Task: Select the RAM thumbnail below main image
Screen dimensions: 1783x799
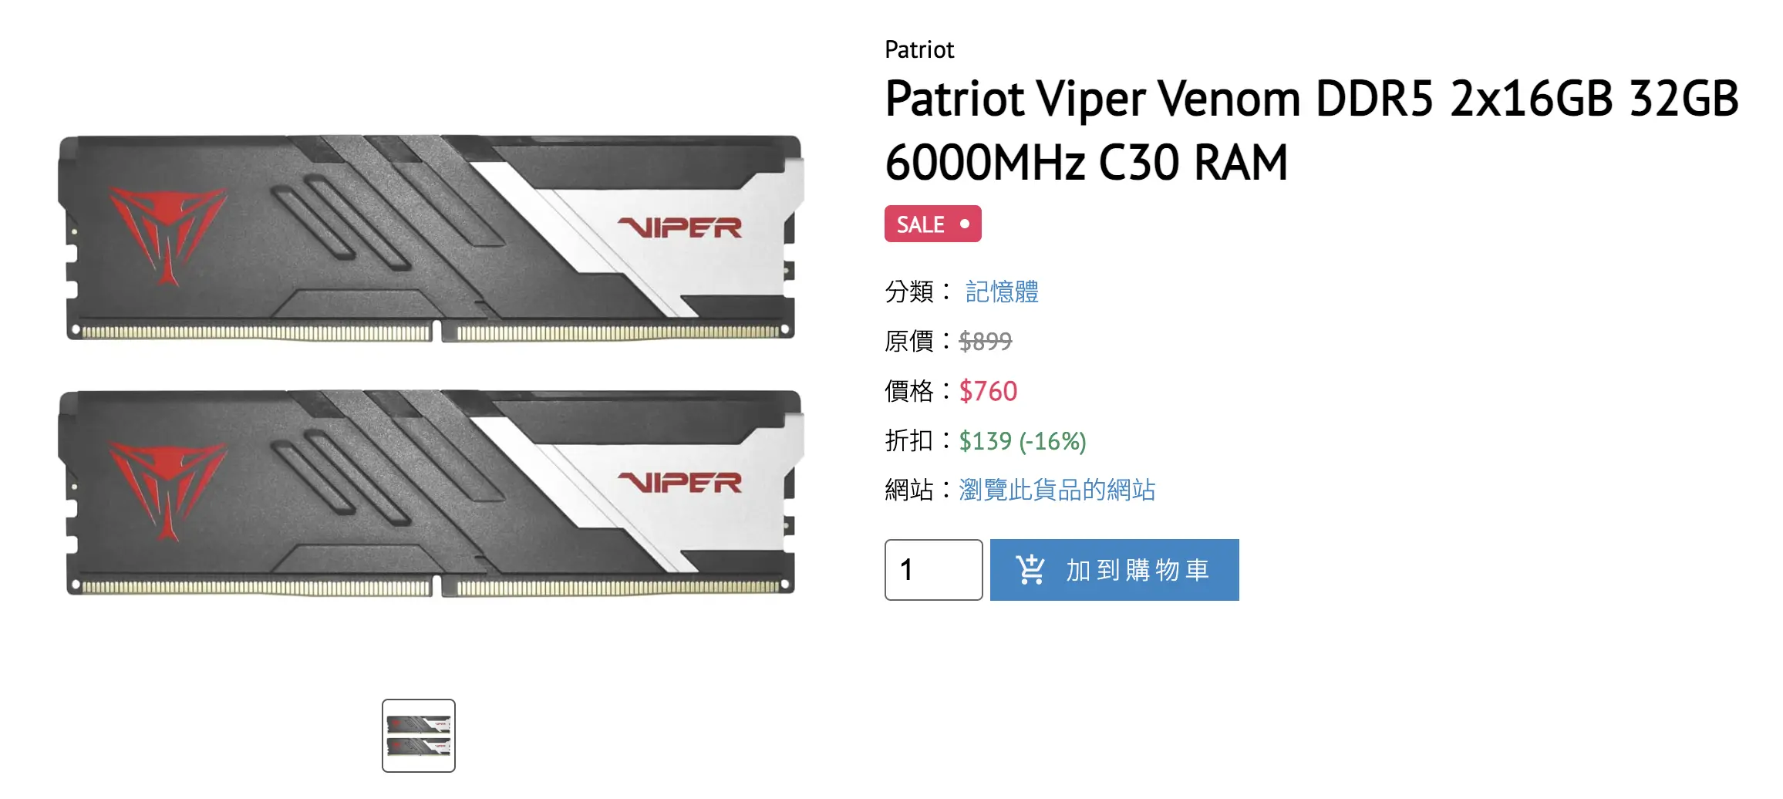Action: coord(419,736)
